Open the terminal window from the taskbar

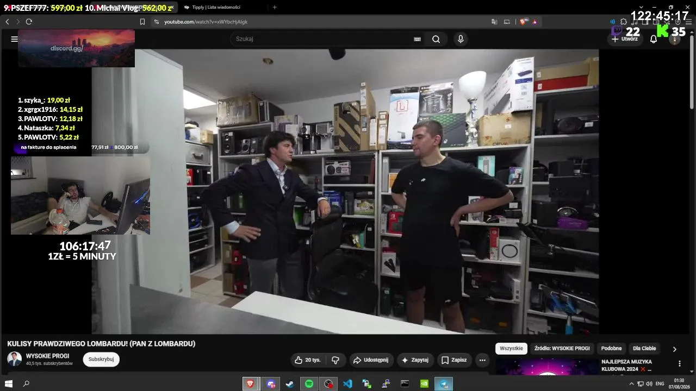(x=405, y=384)
